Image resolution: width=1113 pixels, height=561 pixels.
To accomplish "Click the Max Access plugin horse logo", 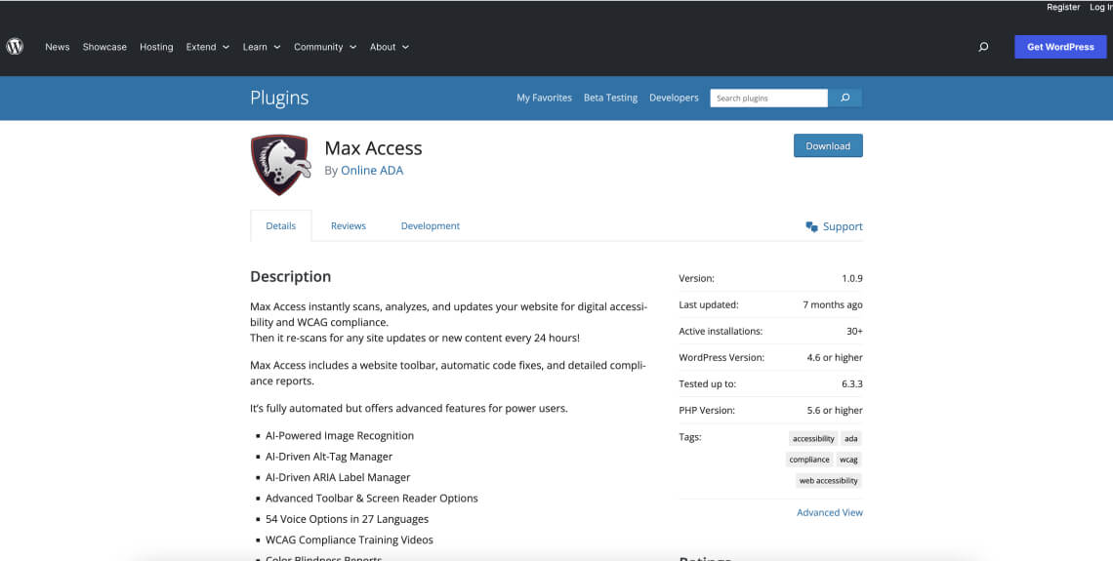I will 279,165.
